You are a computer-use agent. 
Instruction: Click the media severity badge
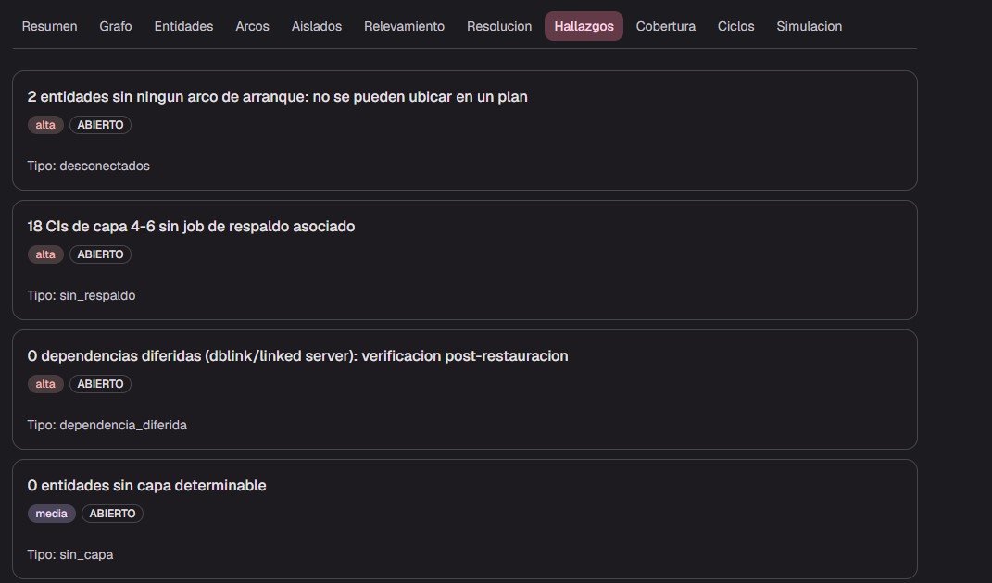[x=51, y=515]
